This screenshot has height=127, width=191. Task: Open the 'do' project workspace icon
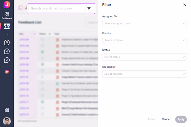click(7, 26)
